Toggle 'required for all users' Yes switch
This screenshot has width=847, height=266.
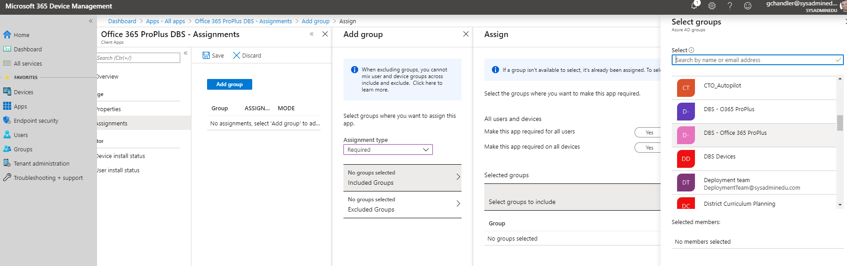[x=648, y=132]
